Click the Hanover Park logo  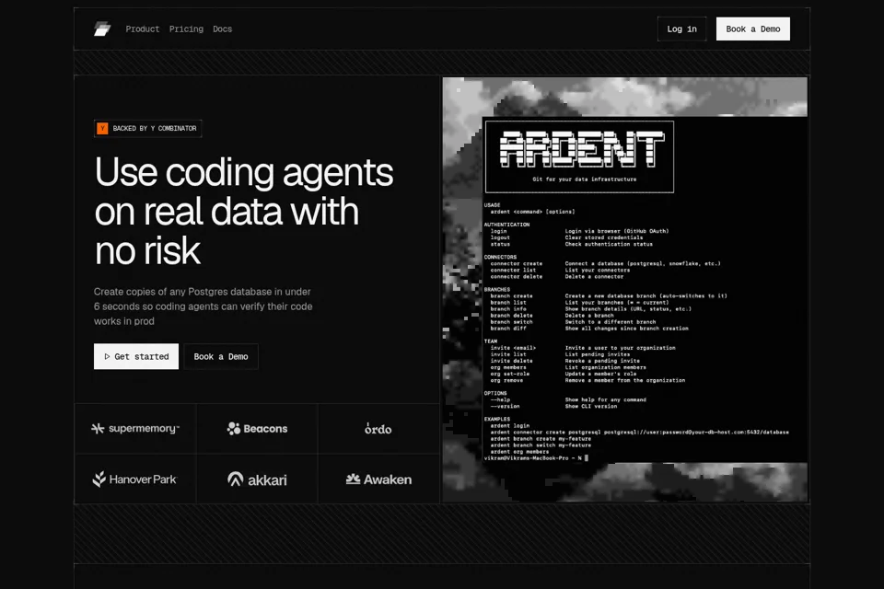pyautogui.click(x=134, y=479)
